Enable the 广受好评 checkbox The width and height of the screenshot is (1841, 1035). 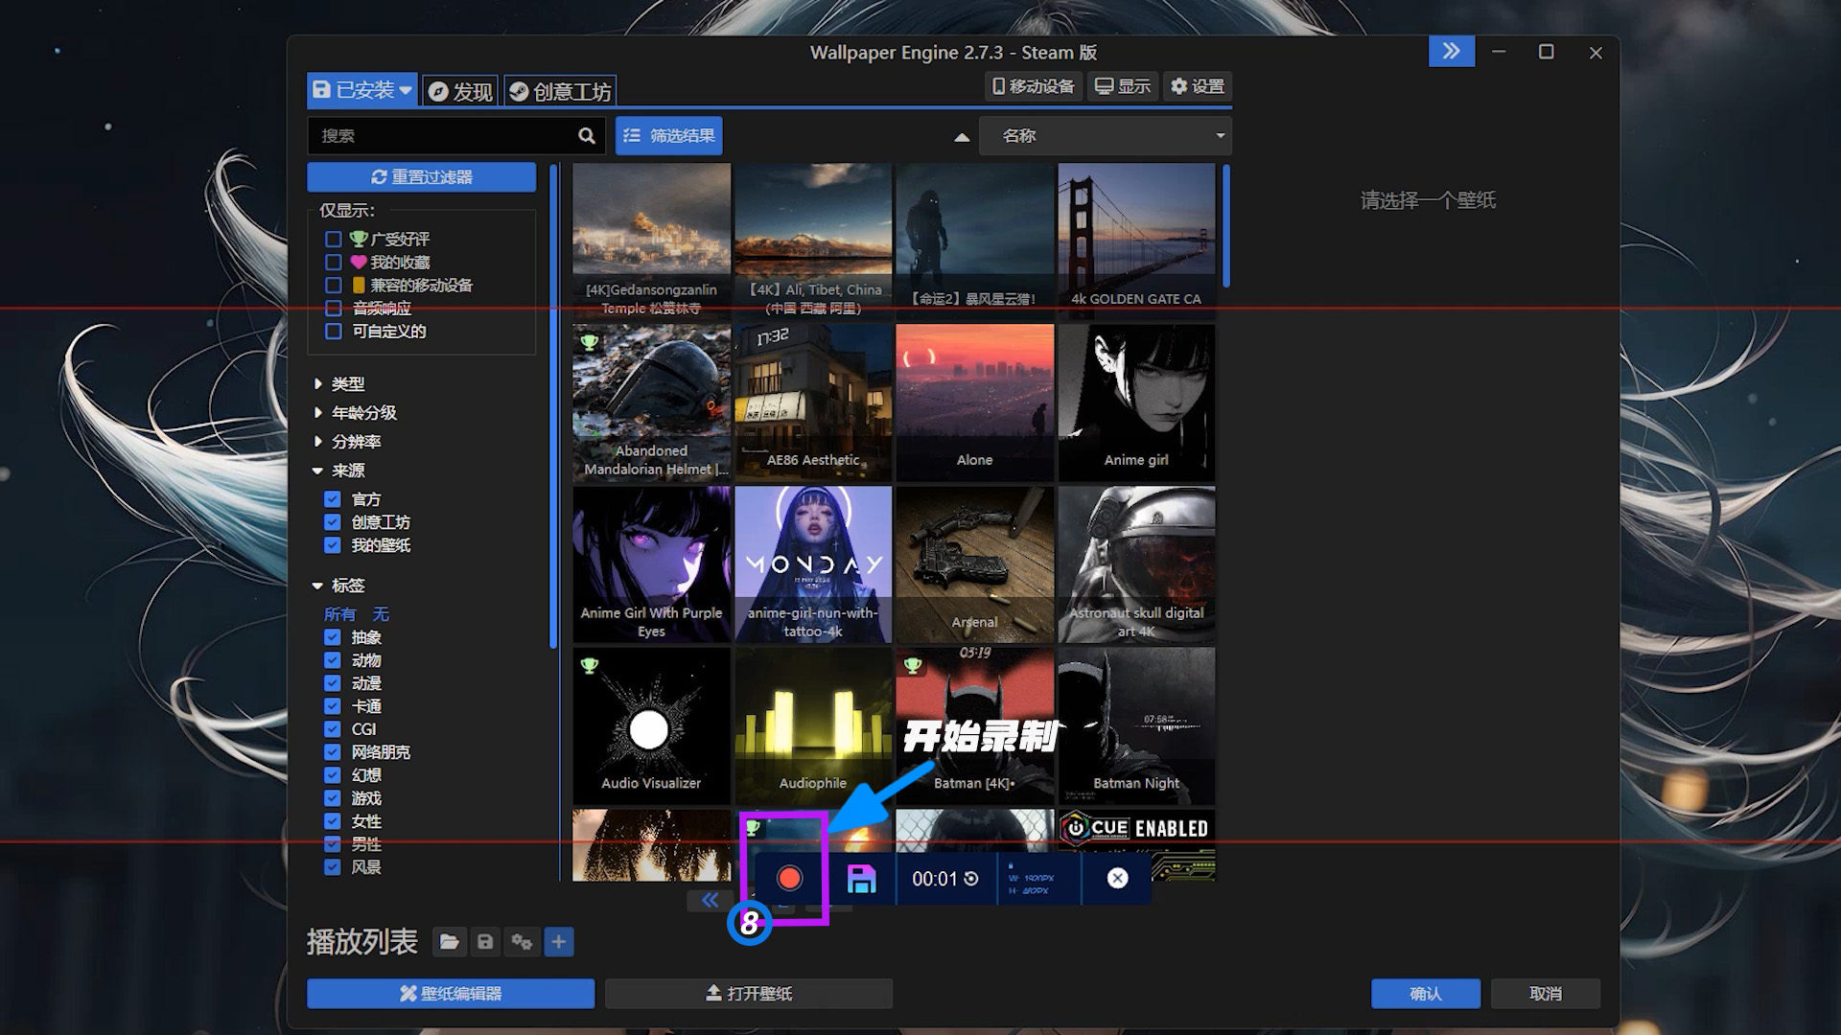click(334, 240)
